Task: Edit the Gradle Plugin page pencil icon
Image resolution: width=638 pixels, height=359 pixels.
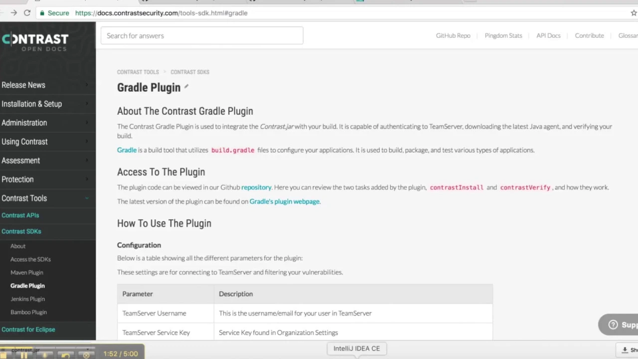Action: pyautogui.click(x=186, y=86)
